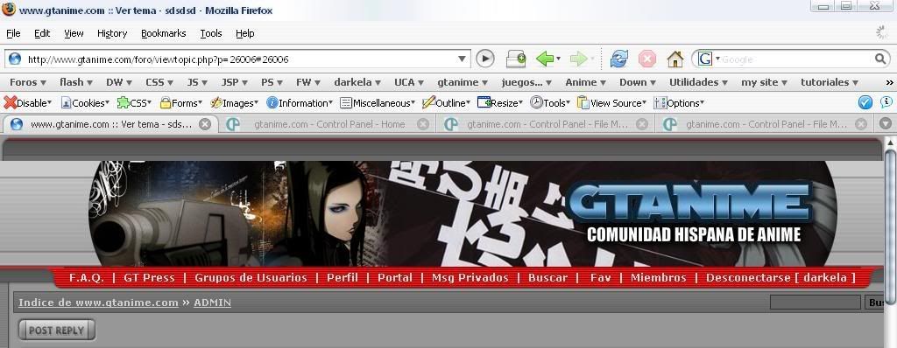The image size is (897, 348).
Task: Click the forum search text box
Action: [816, 303]
